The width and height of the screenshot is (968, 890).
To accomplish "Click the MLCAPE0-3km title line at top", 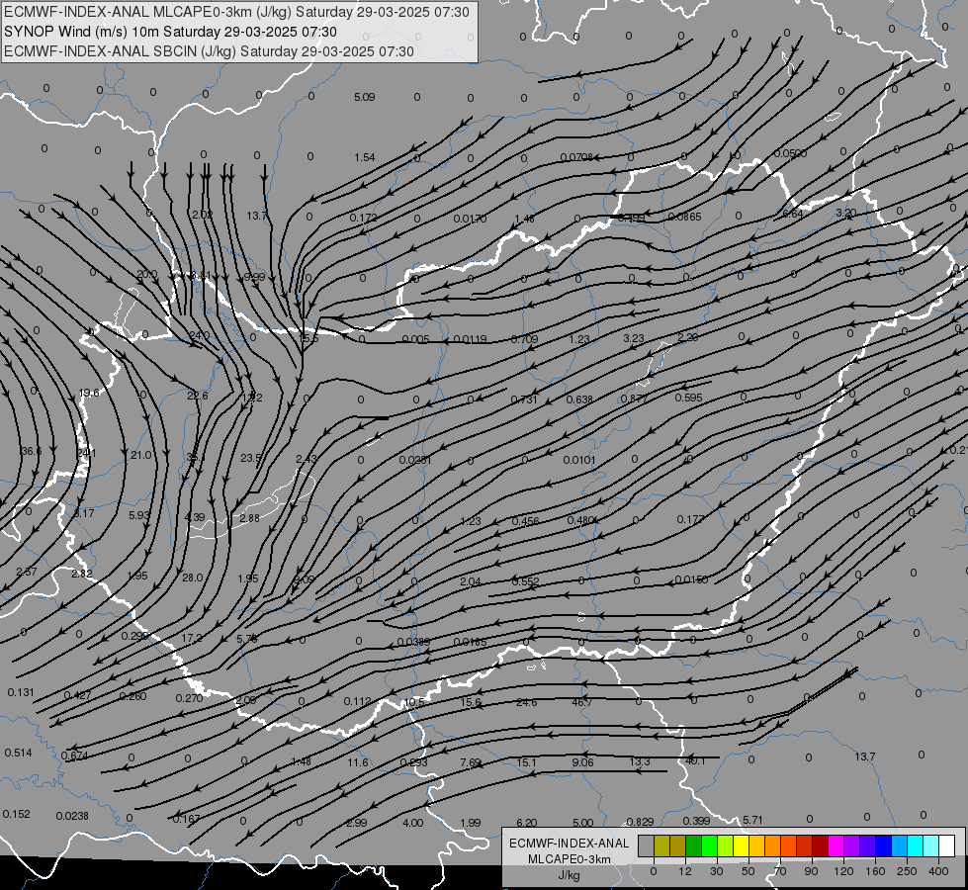I will click(x=236, y=12).
